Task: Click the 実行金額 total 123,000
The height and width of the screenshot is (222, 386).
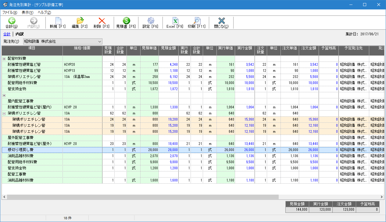Action: tap(320, 210)
